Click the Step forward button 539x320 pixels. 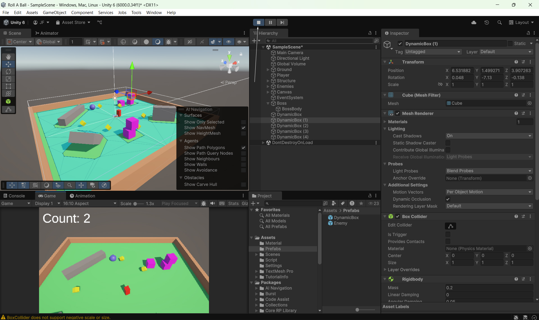pyautogui.click(x=282, y=22)
